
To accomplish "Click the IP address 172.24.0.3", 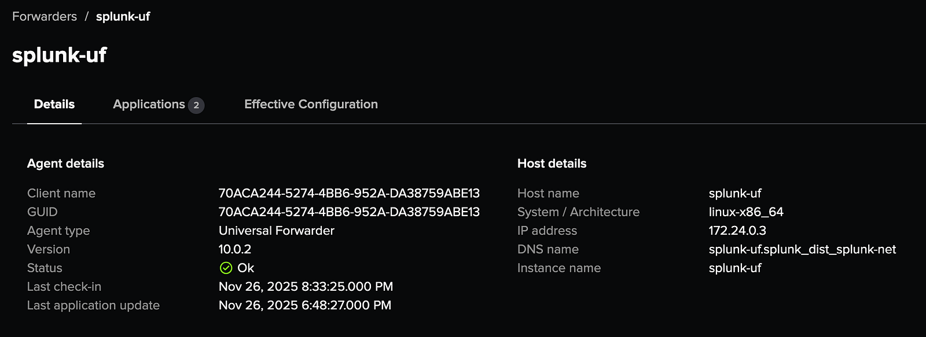I will point(737,231).
